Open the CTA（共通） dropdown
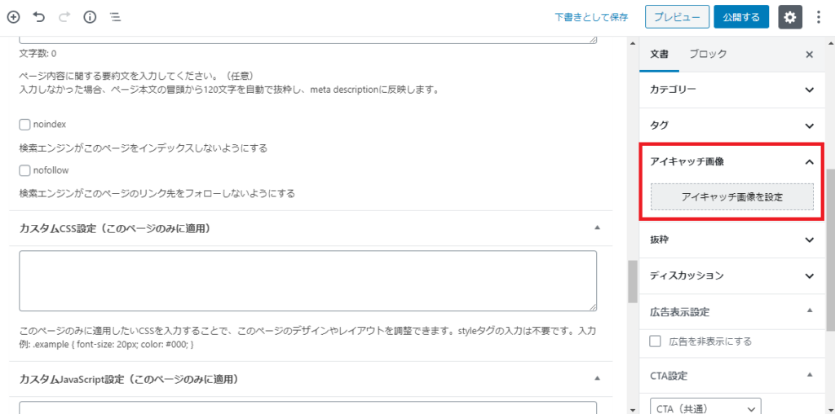 pos(705,408)
